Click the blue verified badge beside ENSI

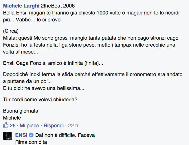[31, 135]
